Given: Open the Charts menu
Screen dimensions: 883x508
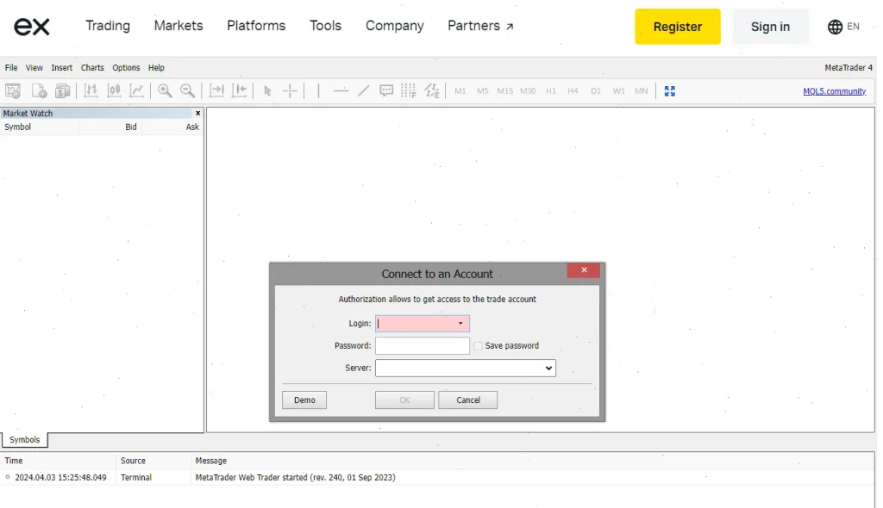Looking at the screenshot, I should pos(92,67).
